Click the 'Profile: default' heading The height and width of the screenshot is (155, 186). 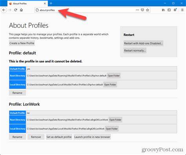(22, 53)
